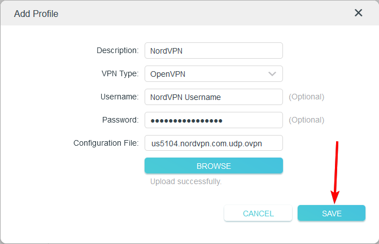Focus the Username input field
Viewport: 379px width, 244px height.
213,97
